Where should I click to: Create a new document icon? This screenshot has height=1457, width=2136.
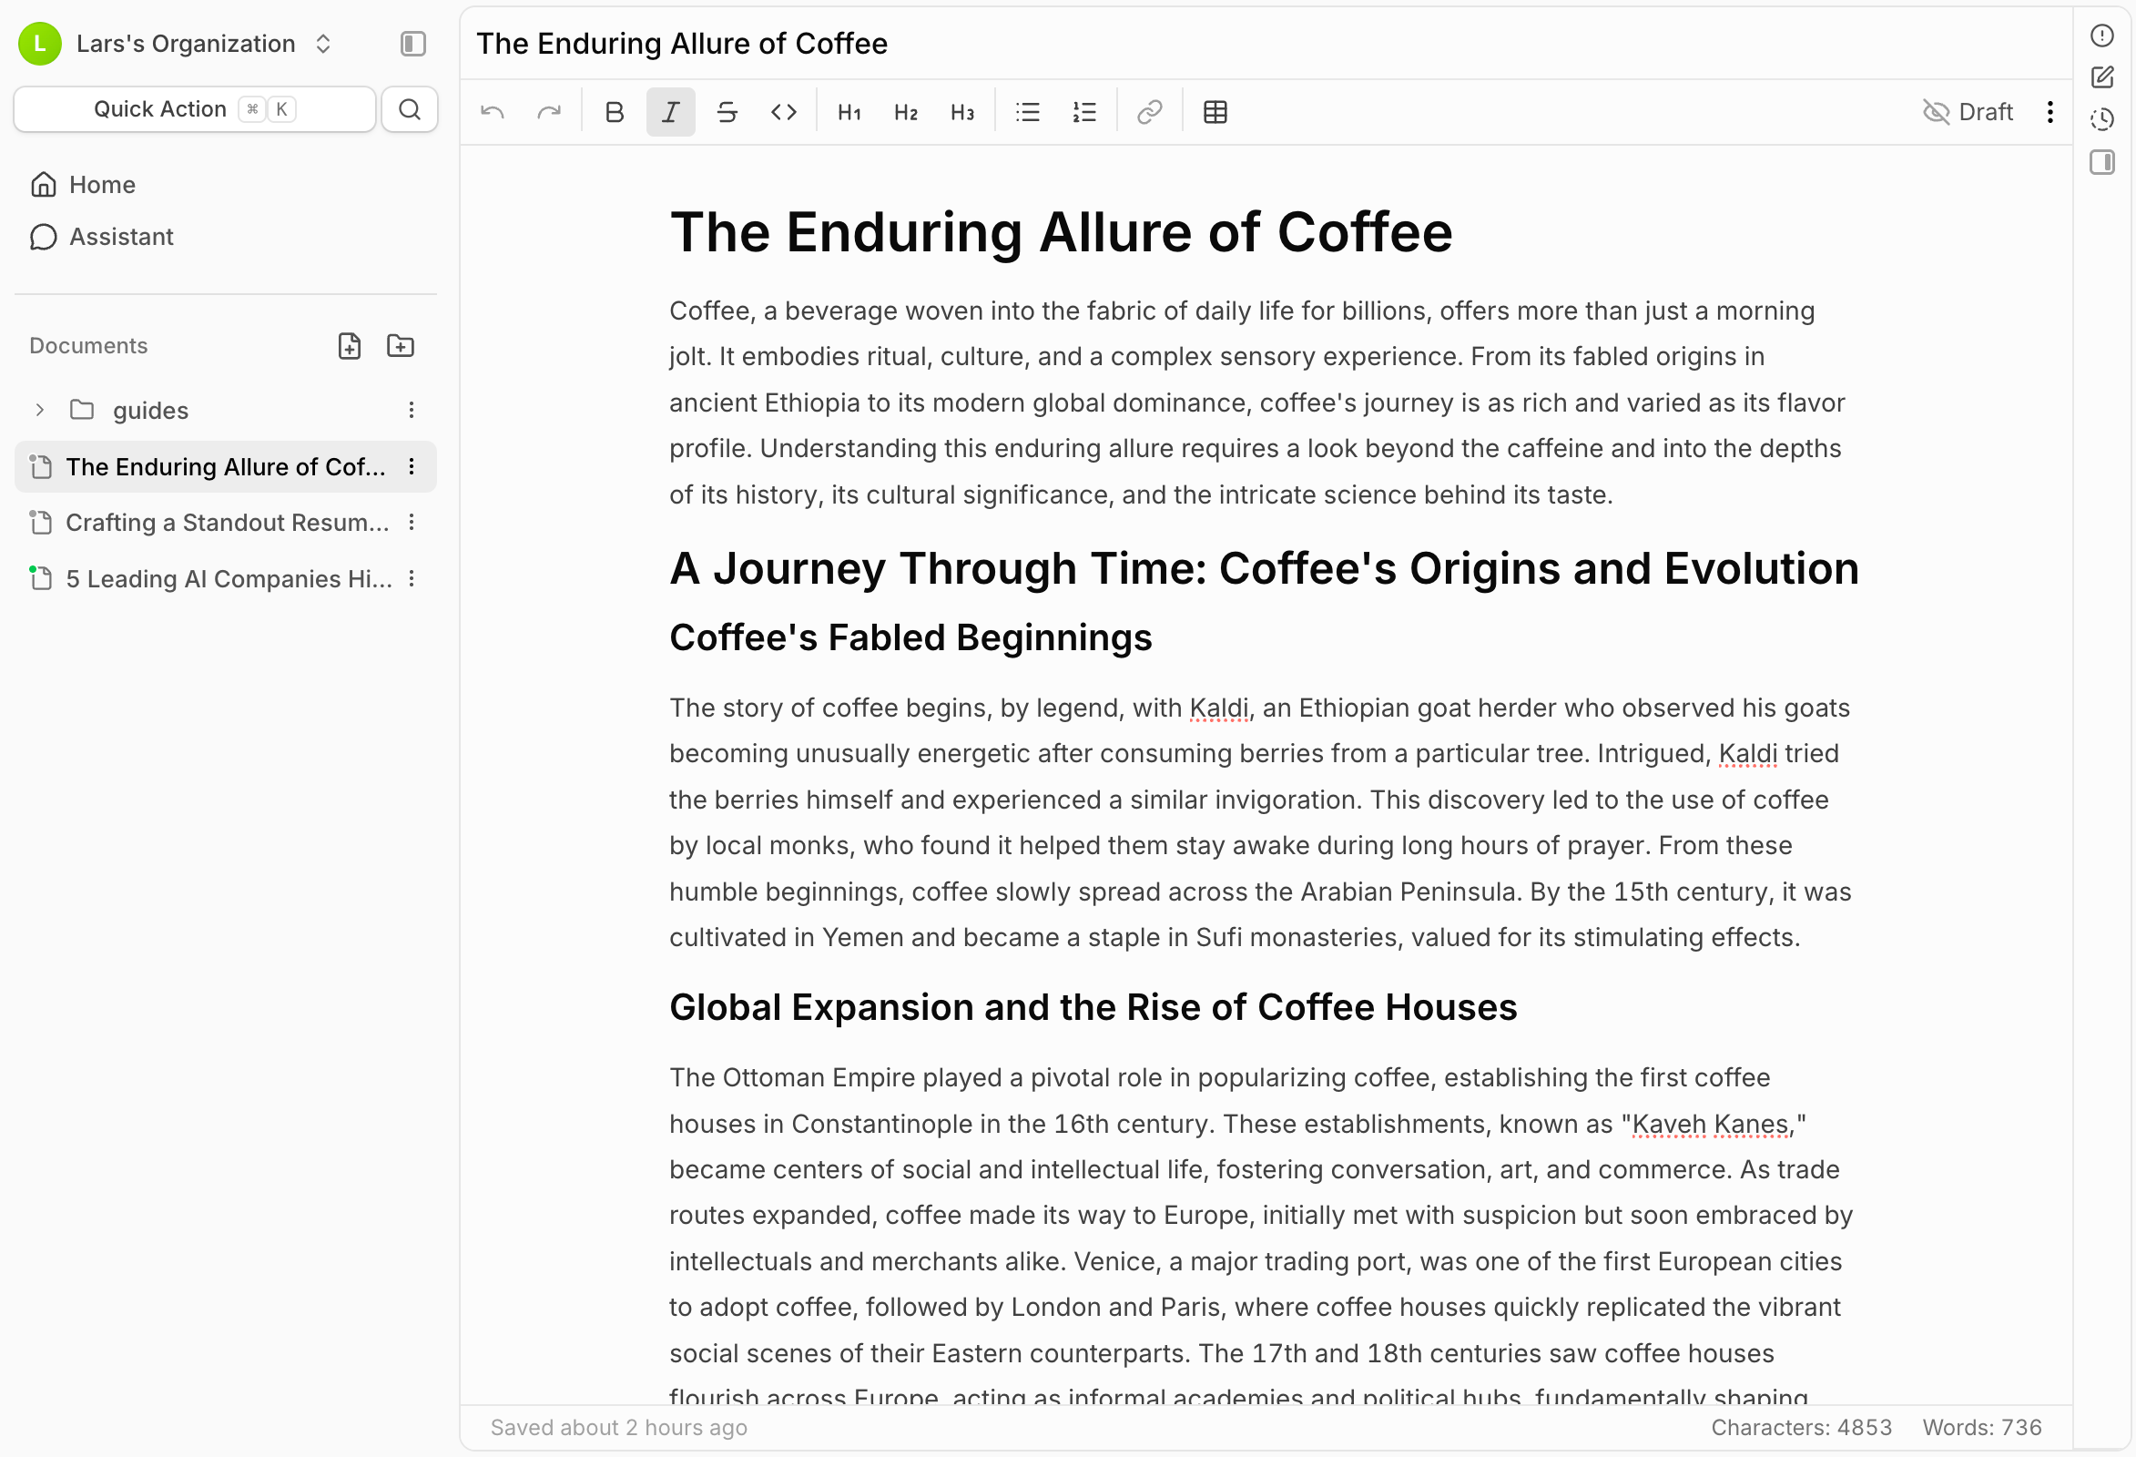tap(350, 346)
